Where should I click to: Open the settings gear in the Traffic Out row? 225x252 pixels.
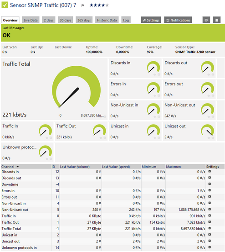point(210,222)
